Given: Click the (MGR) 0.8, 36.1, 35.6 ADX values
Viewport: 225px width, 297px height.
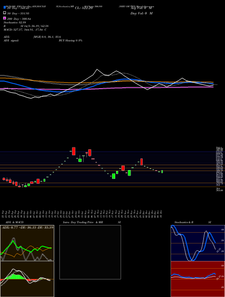Looking at the screenshot, I should 47,37.
